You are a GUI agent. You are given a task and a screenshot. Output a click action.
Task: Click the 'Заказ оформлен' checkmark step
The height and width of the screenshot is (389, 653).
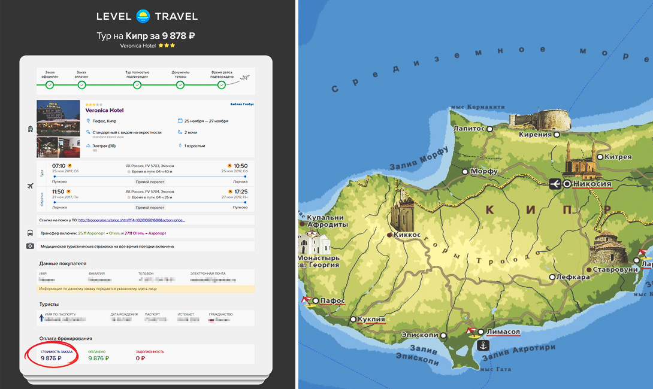point(50,85)
